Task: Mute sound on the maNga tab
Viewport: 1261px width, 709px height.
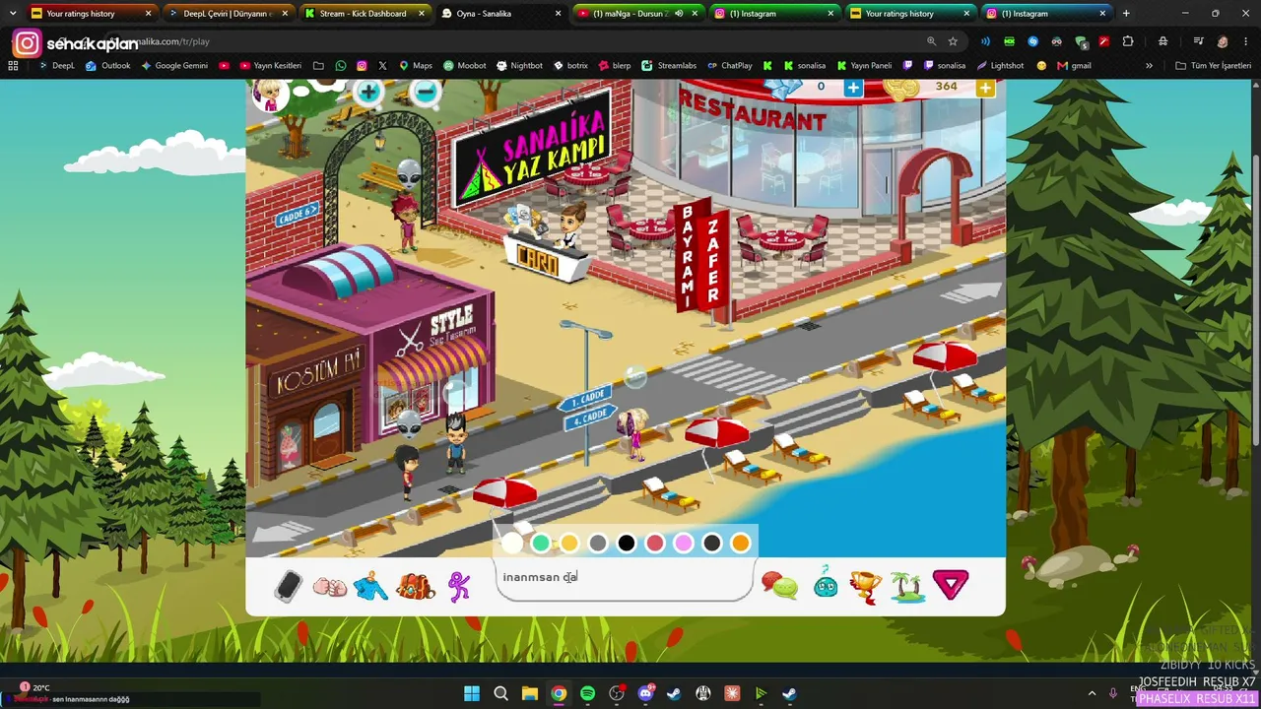Action: [x=678, y=14]
